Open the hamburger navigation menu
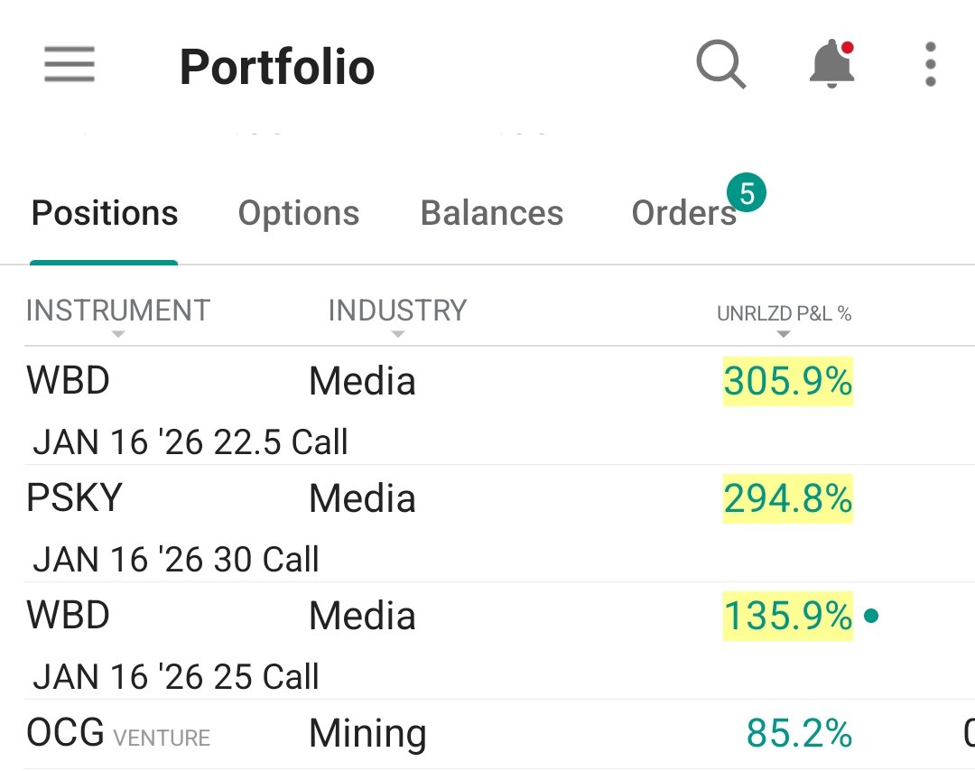The height and width of the screenshot is (771, 975). tap(70, 64)
